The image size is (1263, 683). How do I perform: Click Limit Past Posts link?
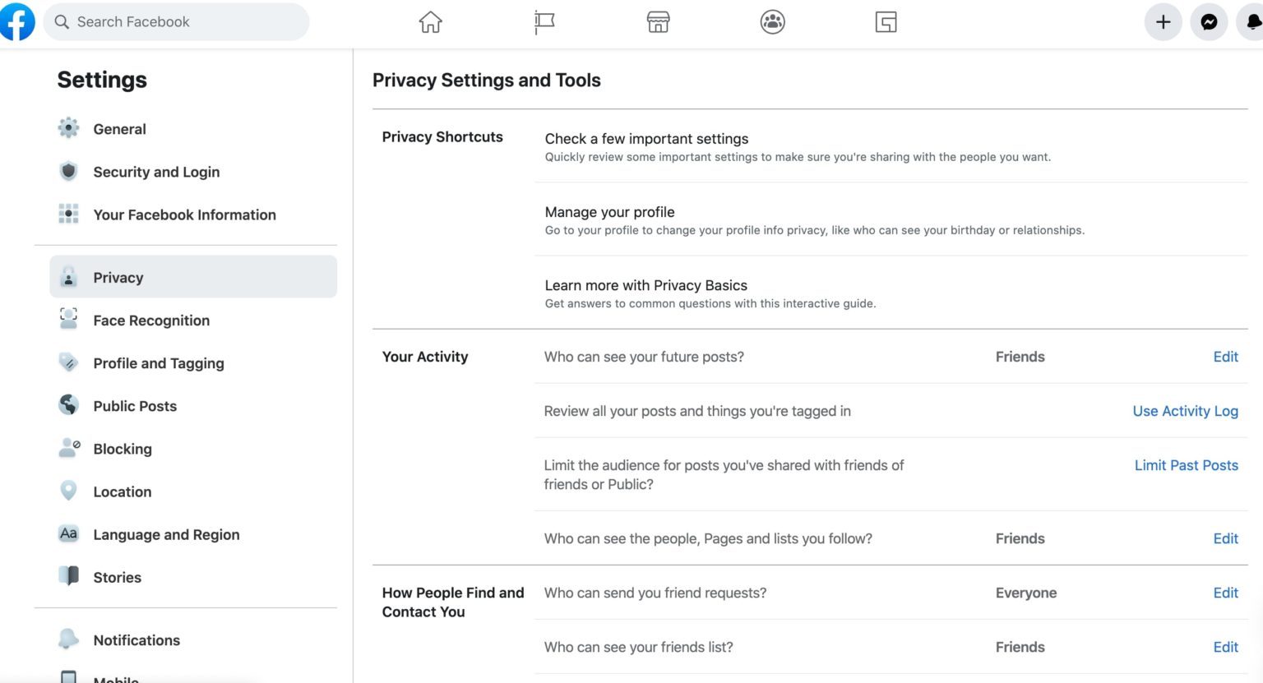(1186, 465)
